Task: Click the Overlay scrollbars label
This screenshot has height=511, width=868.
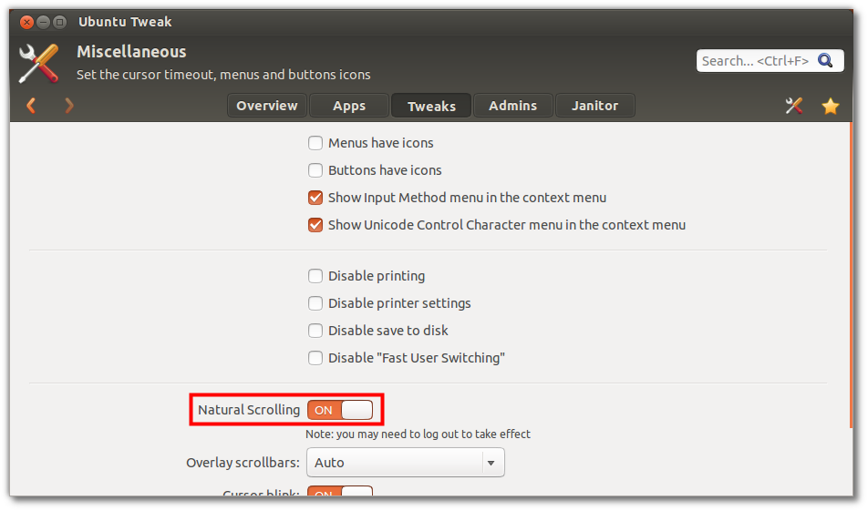Action: click(243, 463)
